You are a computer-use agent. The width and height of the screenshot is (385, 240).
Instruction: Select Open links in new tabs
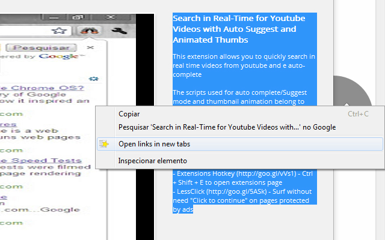[240, 144]
